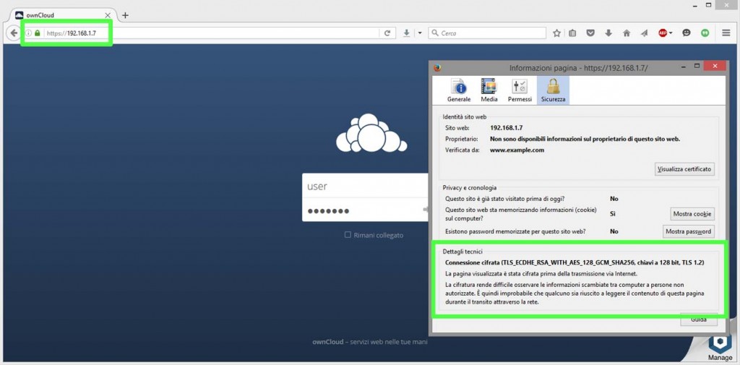The image size is (740, 365).
Task: Click the smiley chat icon in toolbar
Action: coord(687,33)
